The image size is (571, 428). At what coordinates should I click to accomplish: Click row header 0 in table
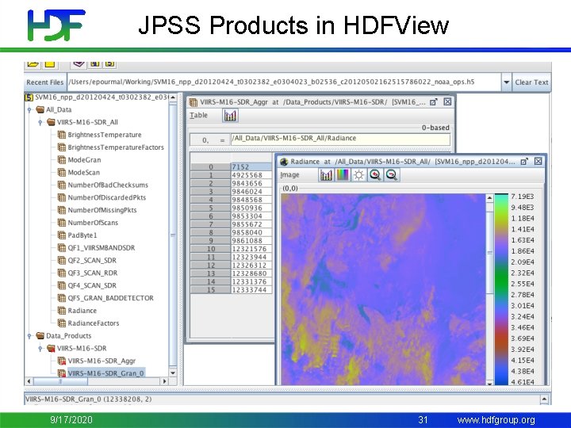210,166
